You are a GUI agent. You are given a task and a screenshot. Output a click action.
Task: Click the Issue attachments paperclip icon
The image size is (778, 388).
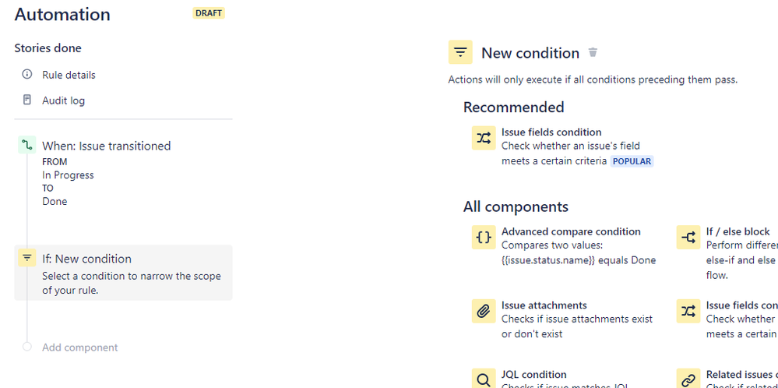pyautogui.click(x=484, y=312)
